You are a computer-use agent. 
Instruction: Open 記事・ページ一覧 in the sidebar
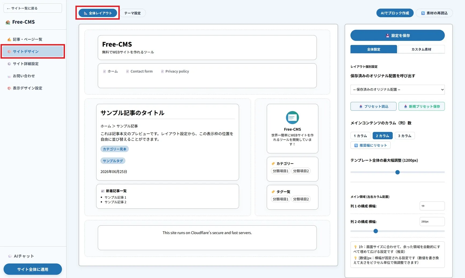[33, 39]
